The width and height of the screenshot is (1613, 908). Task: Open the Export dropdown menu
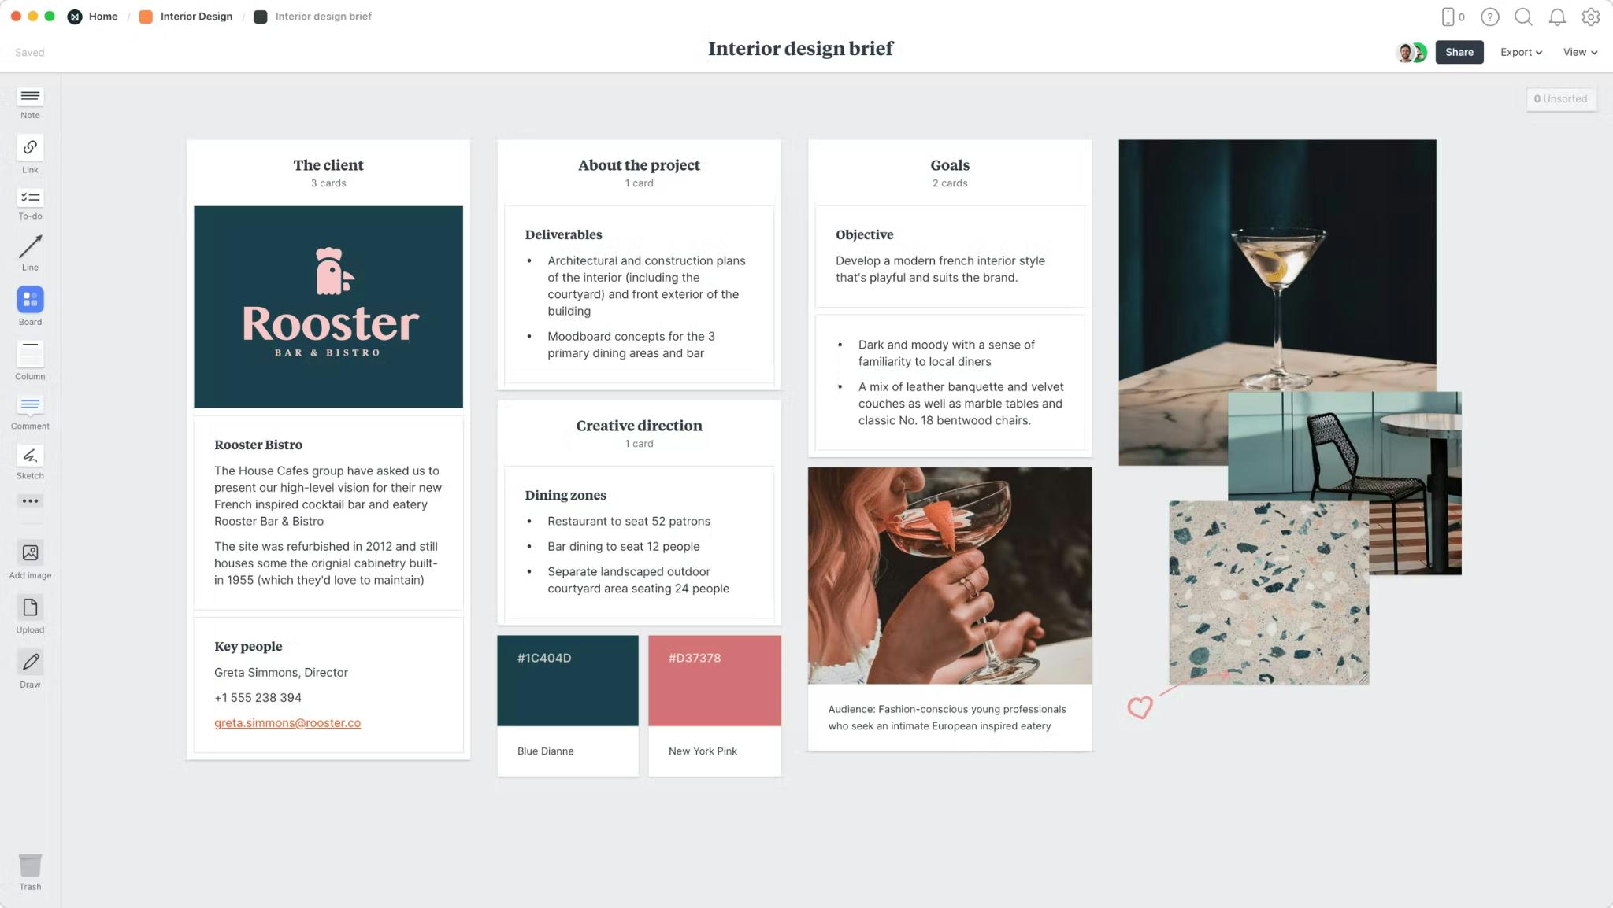[1520, 52]
